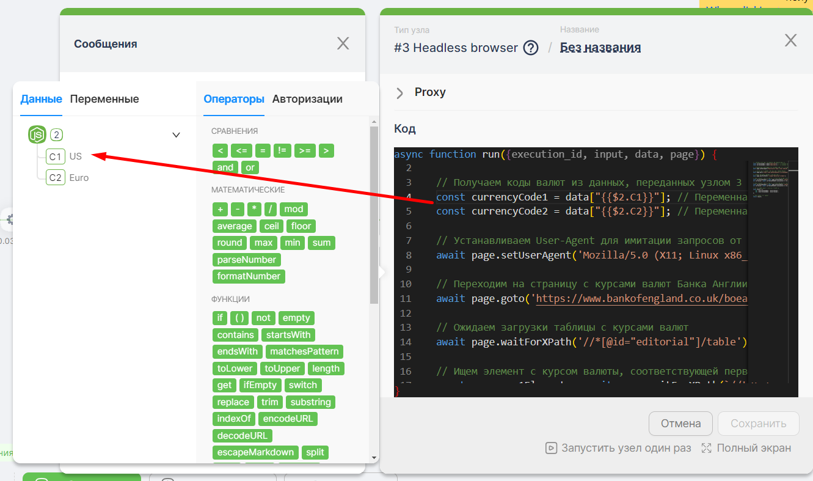Insert the startsWith function
813x481 pixels.
pos(288,335)
